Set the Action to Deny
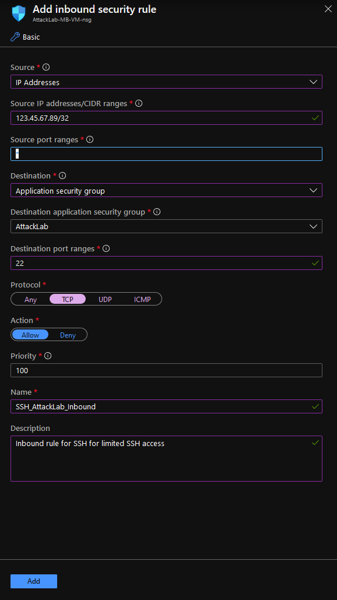 [x=68, y=335]
